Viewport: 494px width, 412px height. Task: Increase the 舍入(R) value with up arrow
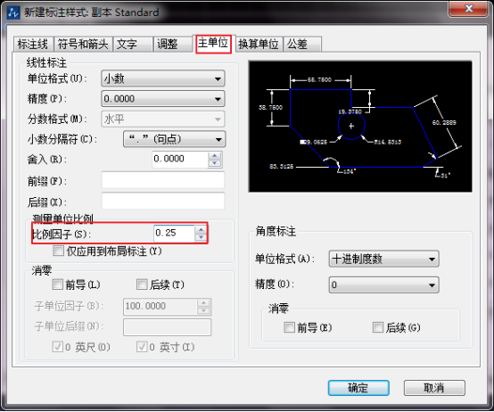[x=215, y=155]
